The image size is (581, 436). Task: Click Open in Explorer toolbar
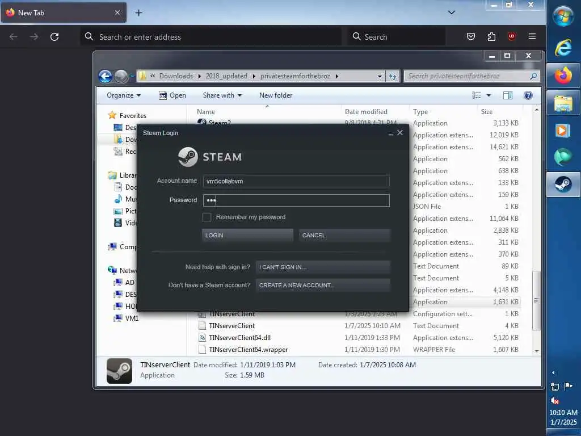172,95
